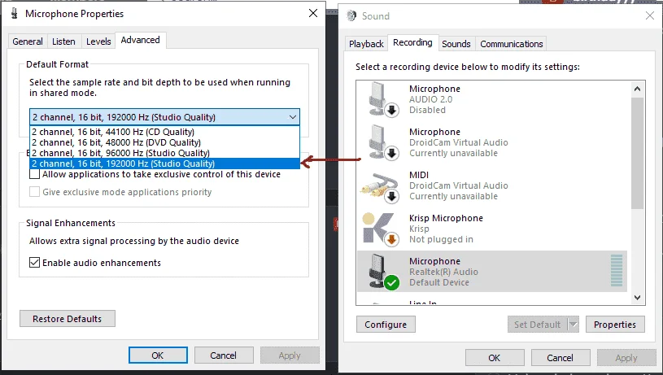Image resolution: width=663 pixels, height=375 pixels.
Task: Collapse the default format dropdown arrow
Action: pos(293,117)
